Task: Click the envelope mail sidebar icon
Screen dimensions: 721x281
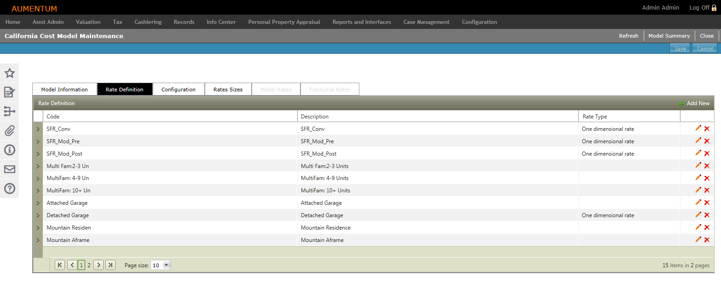Action: (x=10, y=169)
